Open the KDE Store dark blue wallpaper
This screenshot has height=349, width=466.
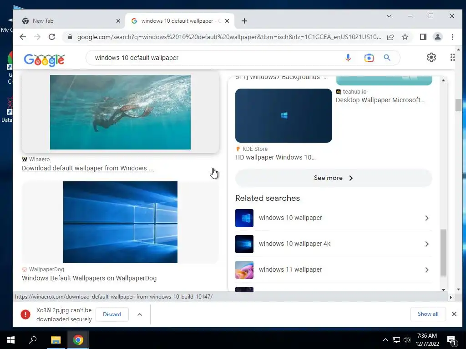point(284,115)
